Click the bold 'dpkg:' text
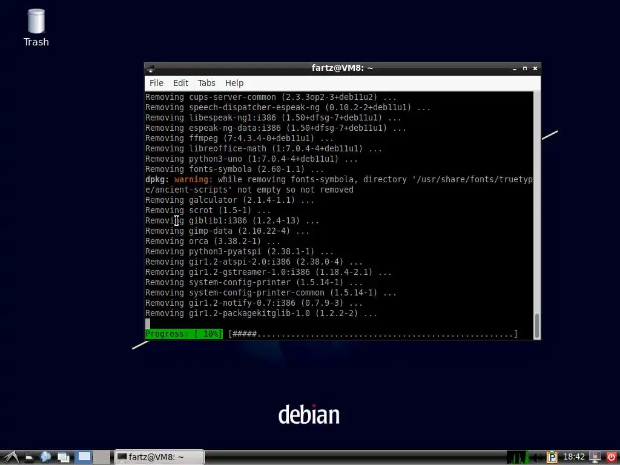The width and height of the screenshot is (620, 465). (x=157, y=179)
